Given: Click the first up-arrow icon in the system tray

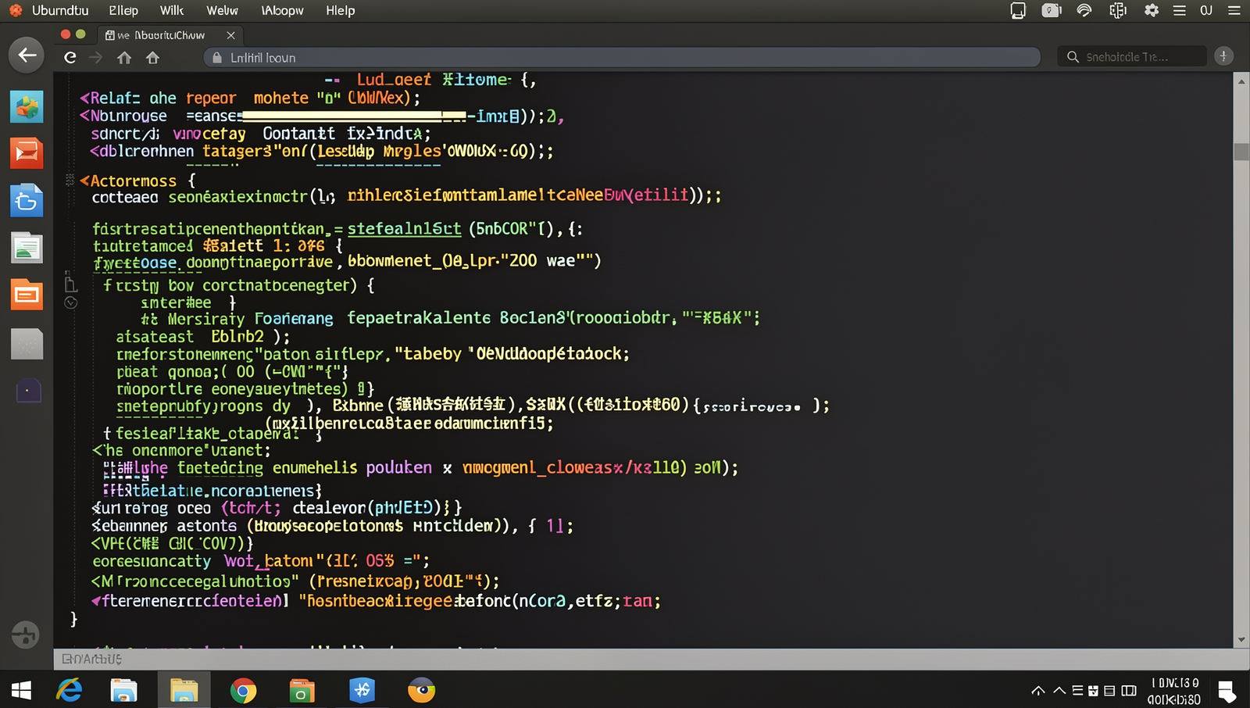Looking at the screenshot, I should (1038, 691).
